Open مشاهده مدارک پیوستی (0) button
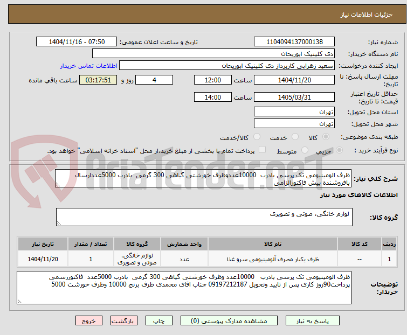 [229, 321]
